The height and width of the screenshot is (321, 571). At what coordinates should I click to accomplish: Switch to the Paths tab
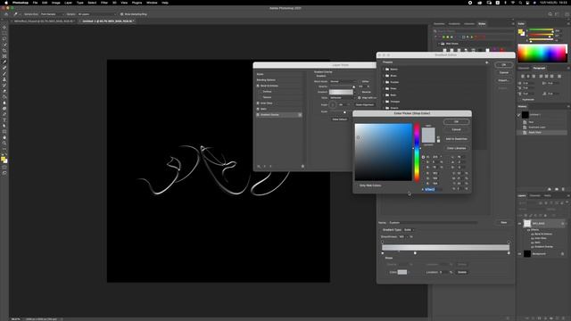(547, 196)
